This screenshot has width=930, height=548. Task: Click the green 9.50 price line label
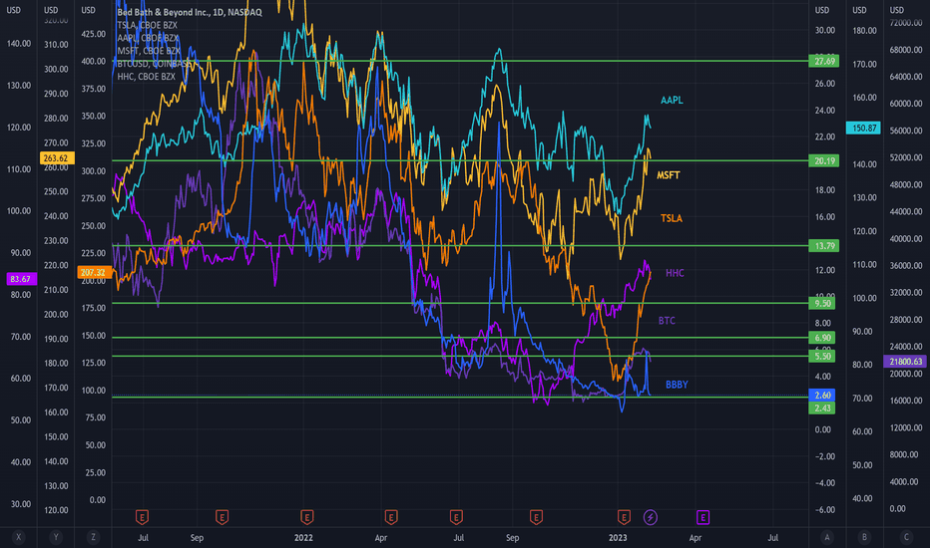[822, 303]
